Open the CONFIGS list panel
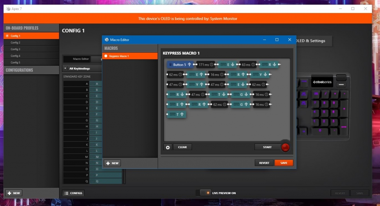 click(73, 193)
